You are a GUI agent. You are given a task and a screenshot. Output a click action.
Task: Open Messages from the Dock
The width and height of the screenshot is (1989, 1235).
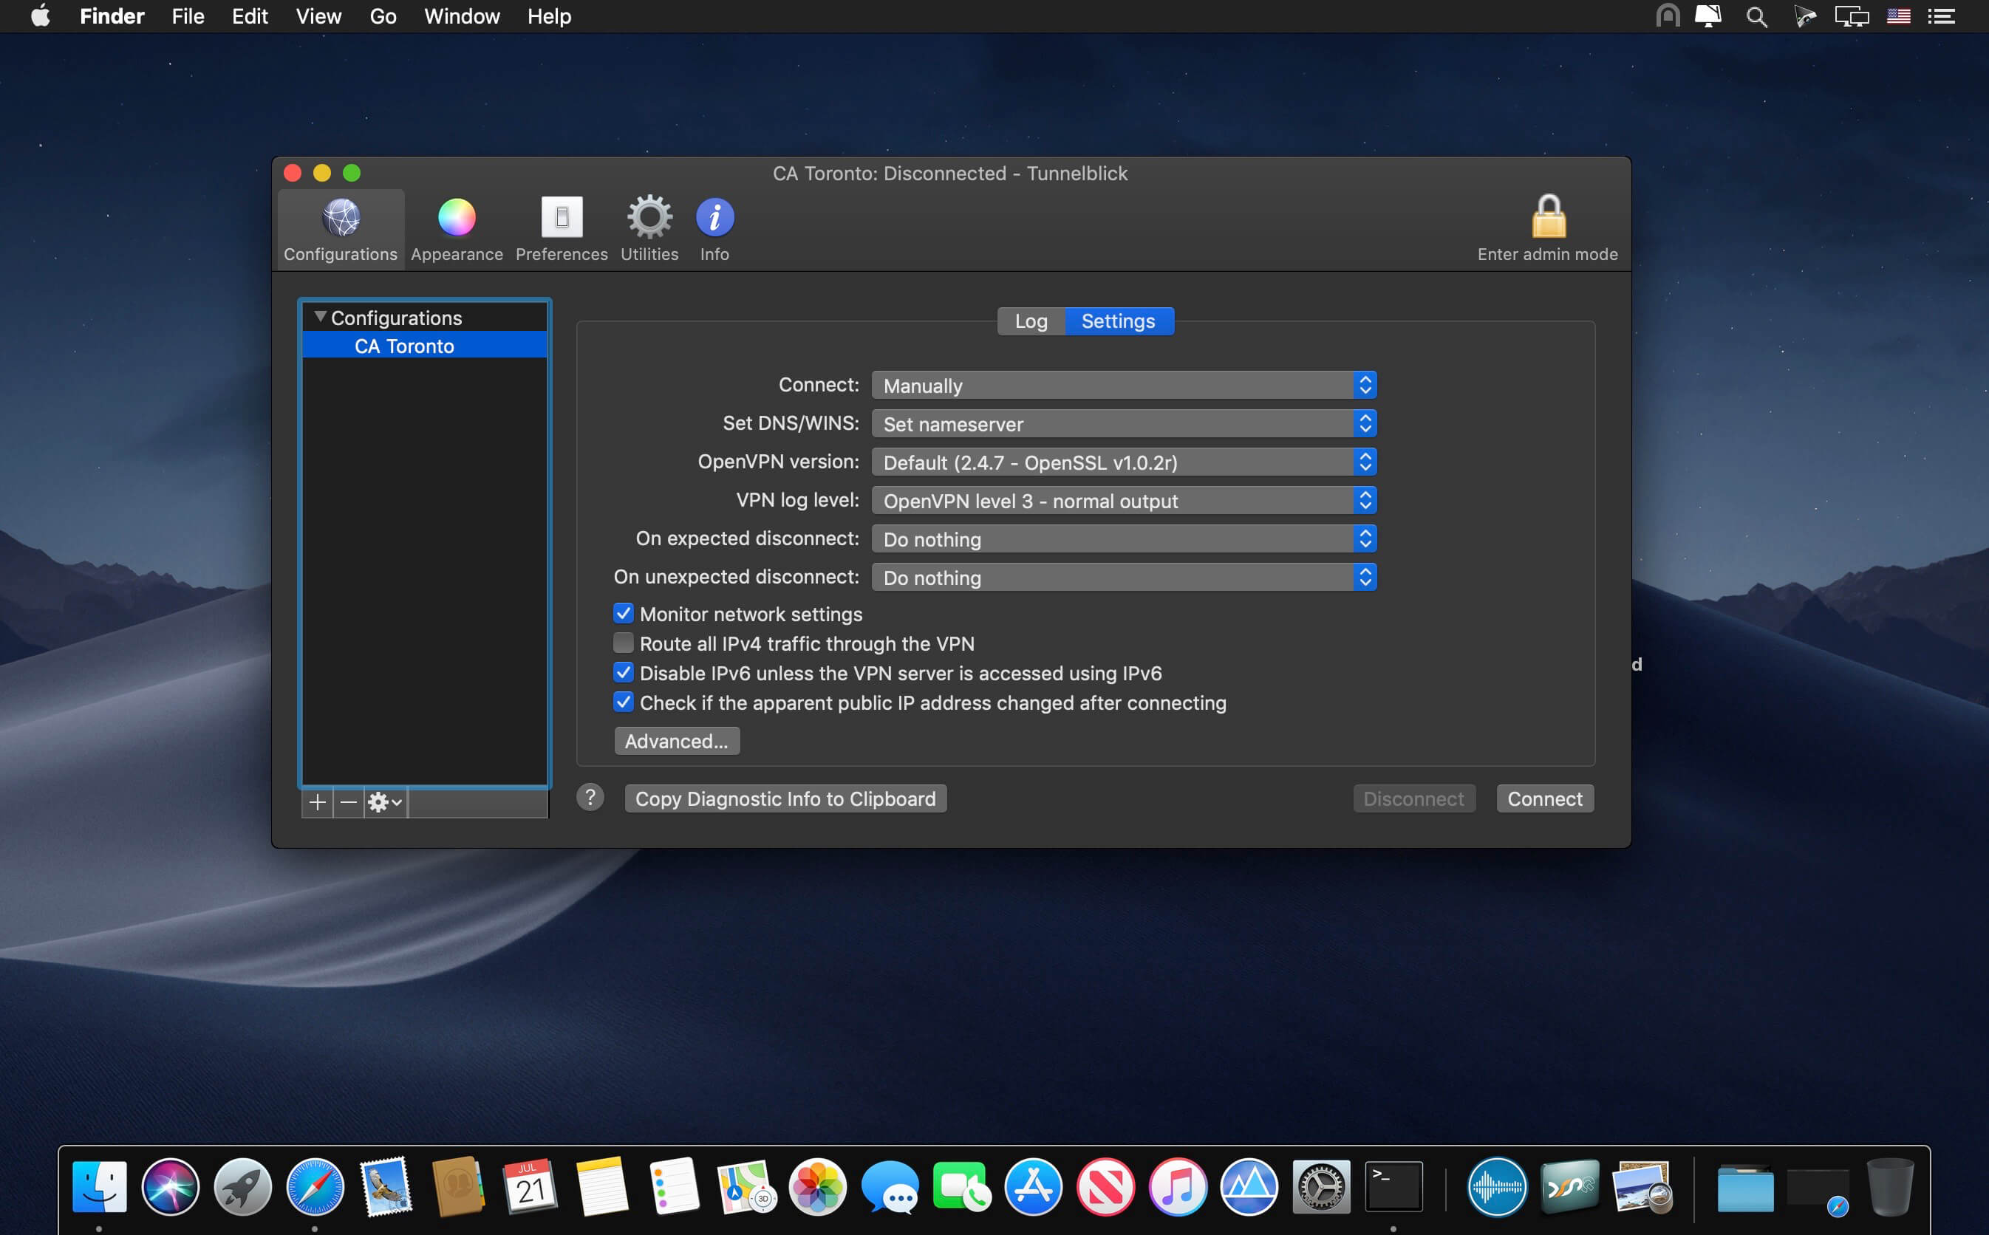[x=890, y=1186]
